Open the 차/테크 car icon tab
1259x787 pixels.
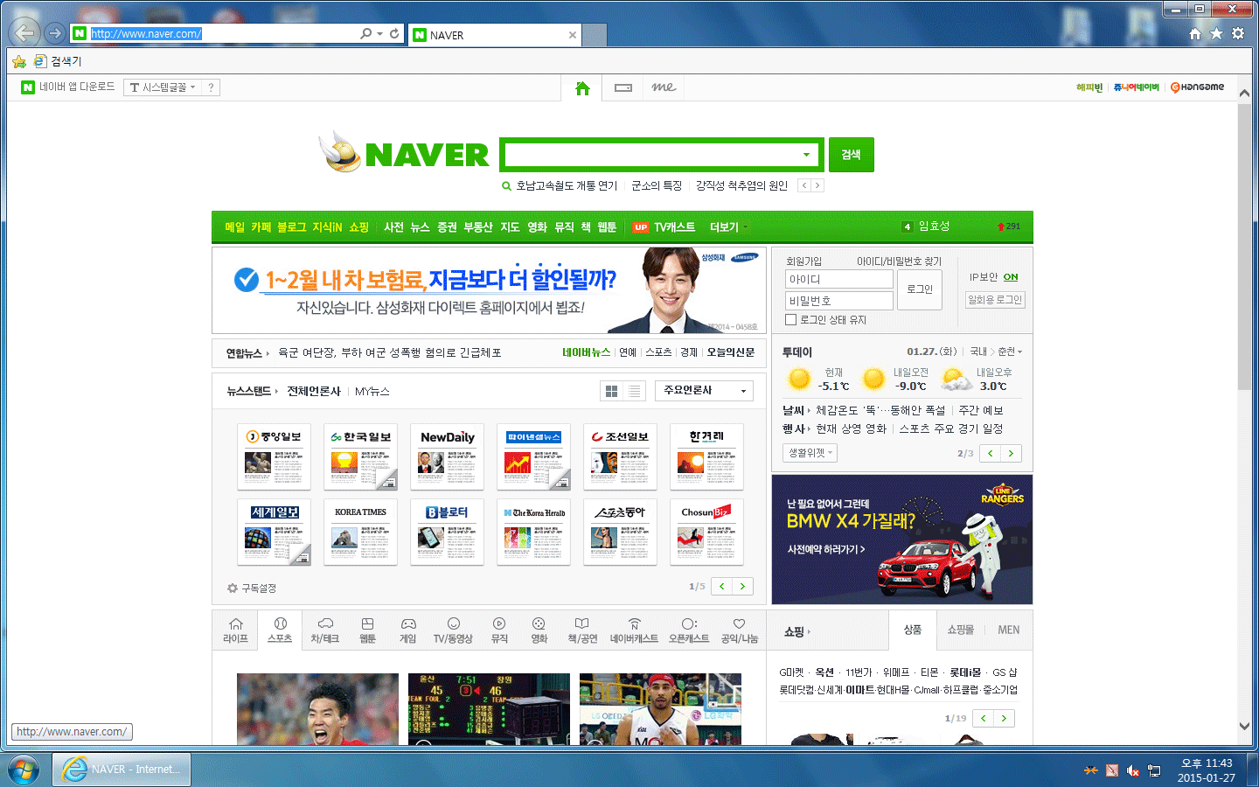click(324, 630)
